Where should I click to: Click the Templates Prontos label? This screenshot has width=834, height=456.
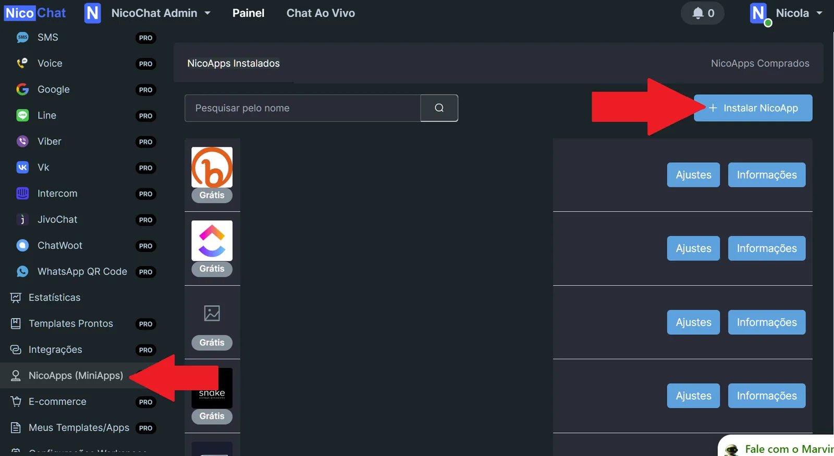point(71,323)
